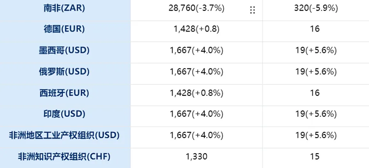
Task: Click the 俄罗斯(USD) row label
Action: click(x=66, y=72)
